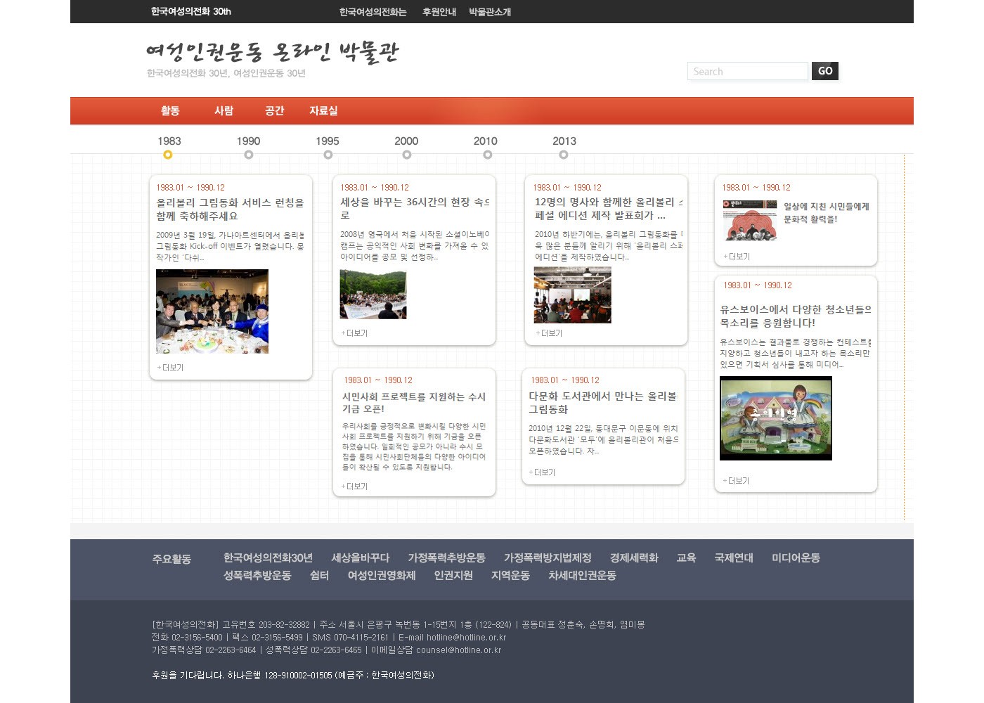Open the 사람 menu tab

coord(224,110)
